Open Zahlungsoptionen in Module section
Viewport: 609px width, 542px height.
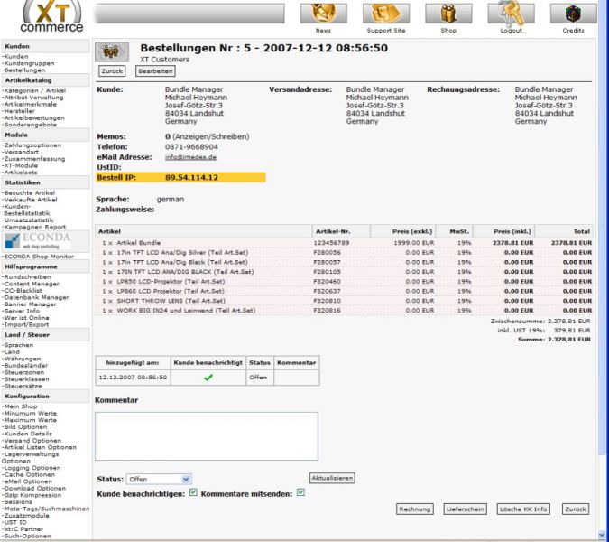32,145
